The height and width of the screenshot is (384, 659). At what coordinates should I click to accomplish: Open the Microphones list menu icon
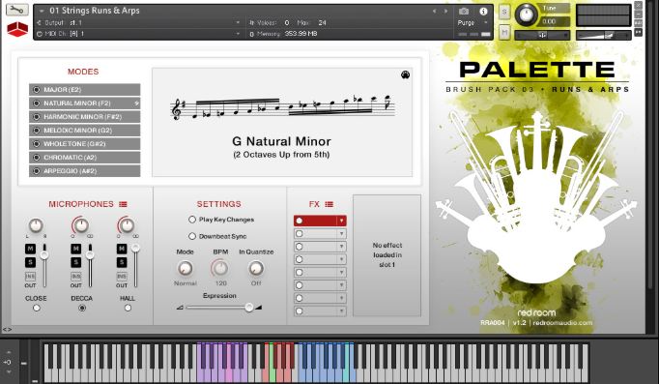[x=123, y=204]
